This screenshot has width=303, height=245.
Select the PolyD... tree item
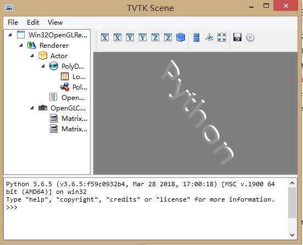tap(72, 66)
